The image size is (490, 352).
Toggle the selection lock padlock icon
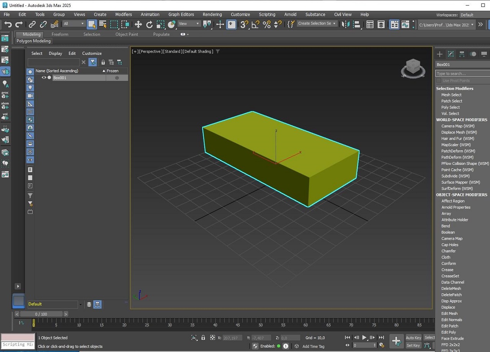[203, 338]
